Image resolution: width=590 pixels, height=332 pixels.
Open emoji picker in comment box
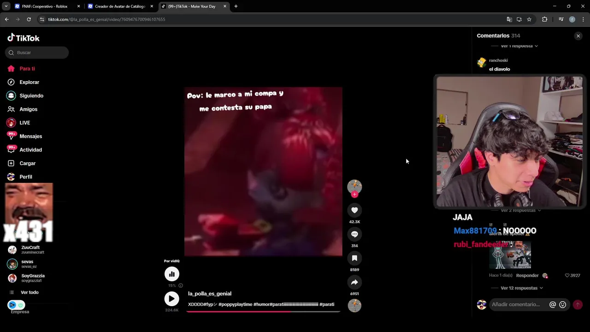point(562,305)
